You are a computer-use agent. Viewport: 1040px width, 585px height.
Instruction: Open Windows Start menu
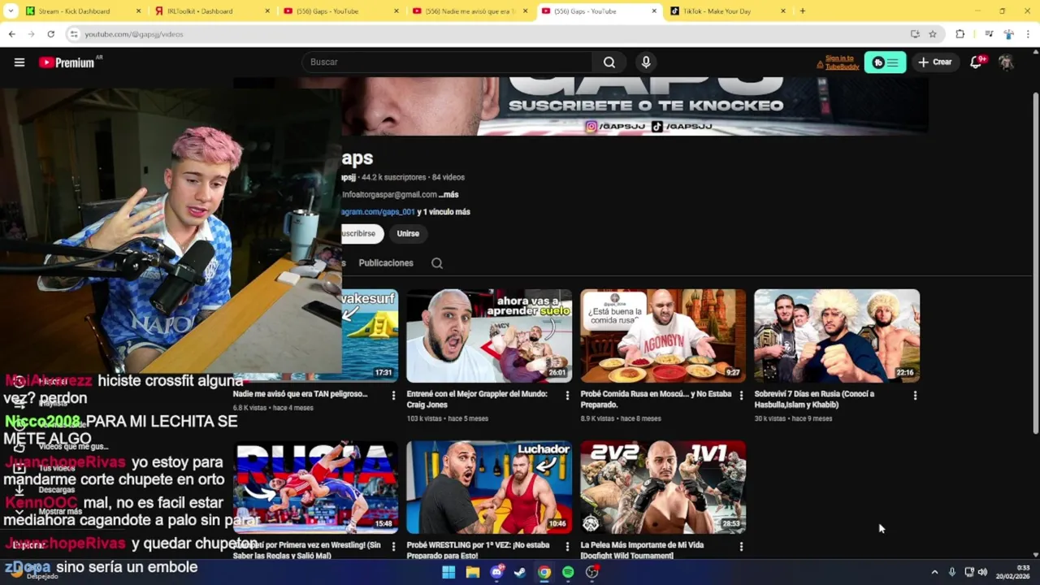(x=448, y=572)
